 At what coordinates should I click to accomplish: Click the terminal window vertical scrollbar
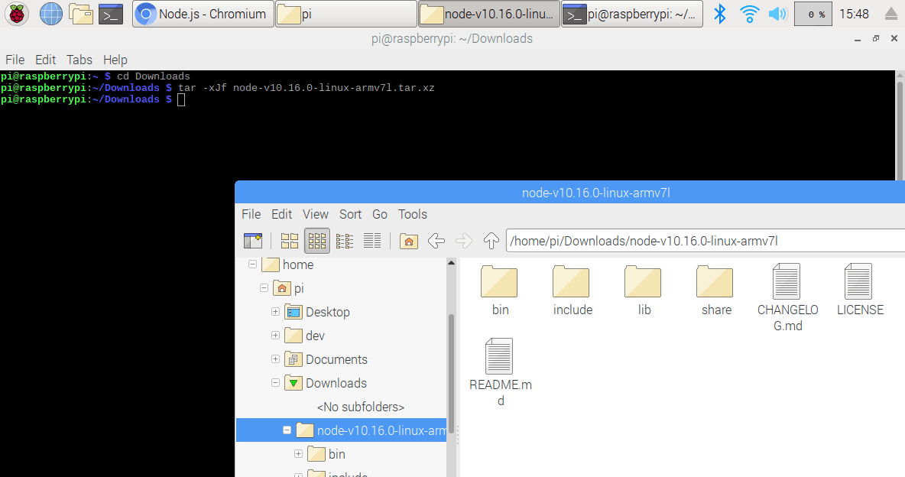point(900,130)
